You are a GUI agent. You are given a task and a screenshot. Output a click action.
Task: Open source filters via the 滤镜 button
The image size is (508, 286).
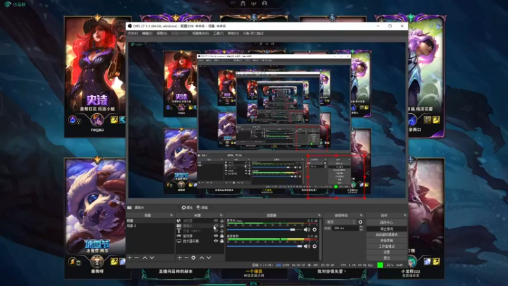click(x=202, y=208)
